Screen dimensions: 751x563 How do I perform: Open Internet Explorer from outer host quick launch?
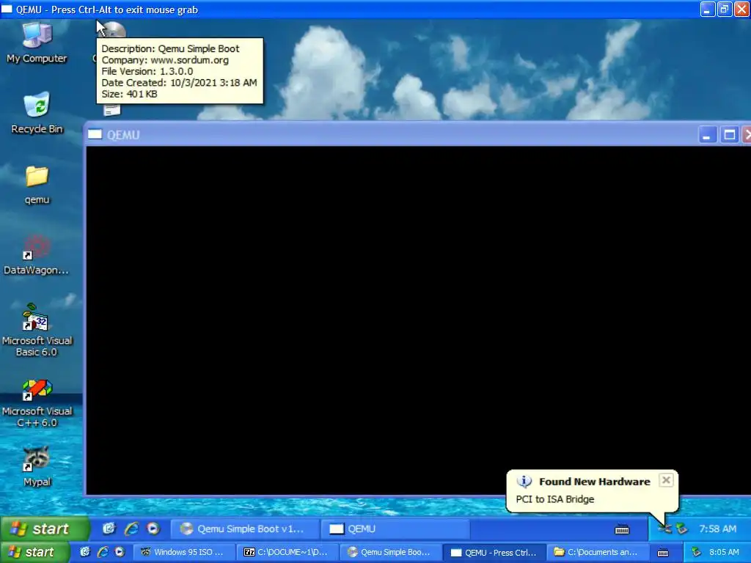tap(103, 552)
